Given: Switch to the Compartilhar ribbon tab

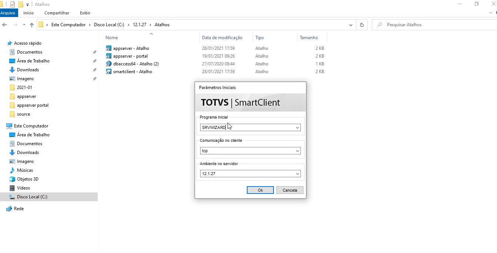Looking at the screenshot, I should point(57,13).
